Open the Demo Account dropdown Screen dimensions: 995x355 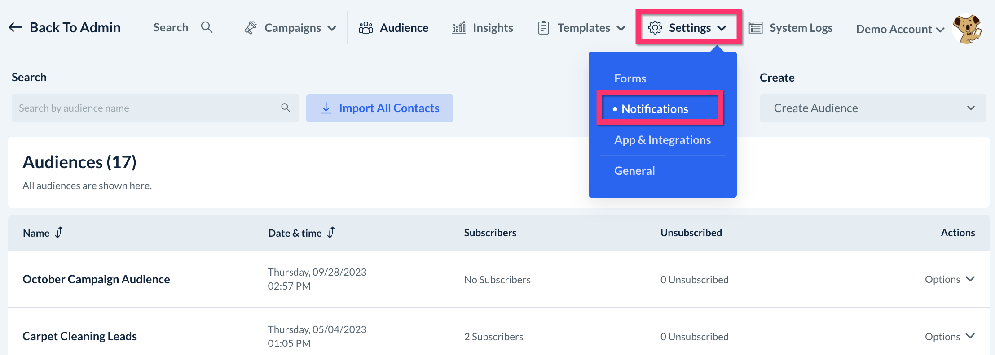(900, 29)
